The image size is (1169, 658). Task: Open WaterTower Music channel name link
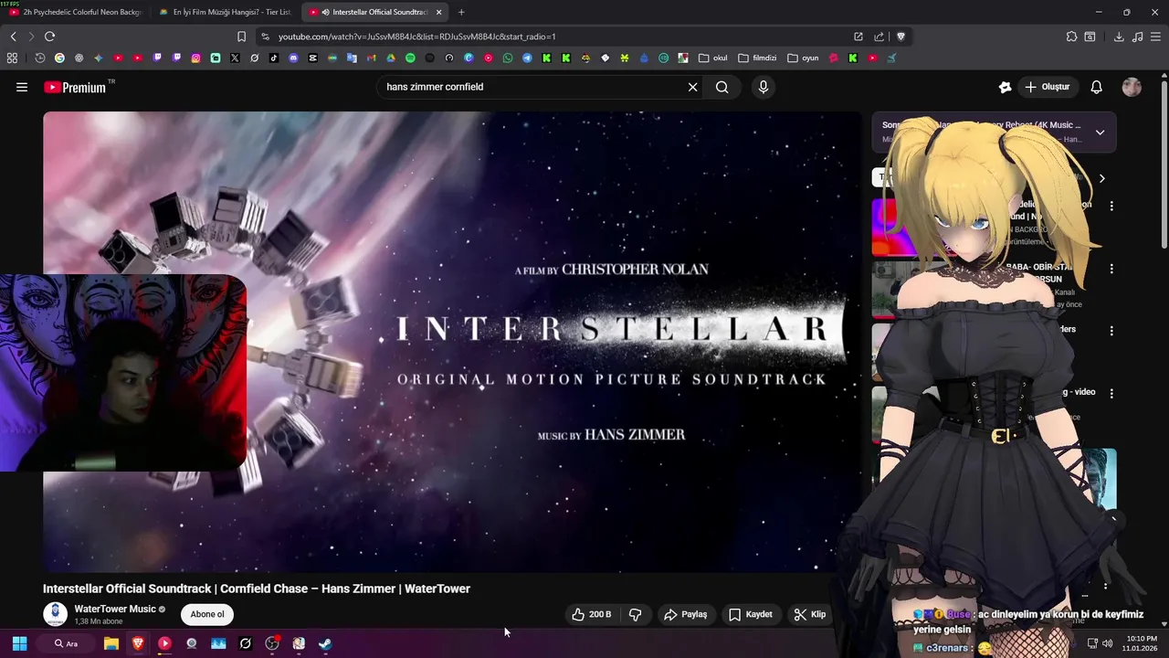click(x=115, y=609)
